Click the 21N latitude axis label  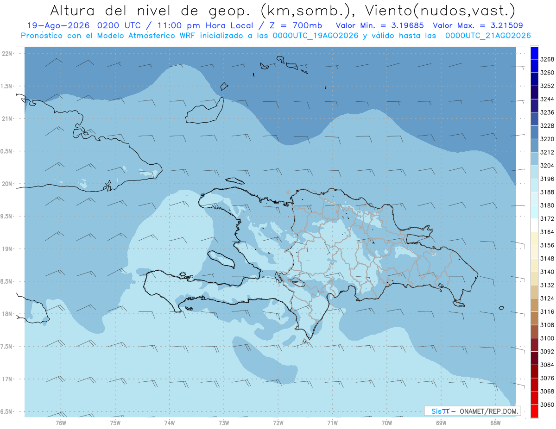point(8,119)
